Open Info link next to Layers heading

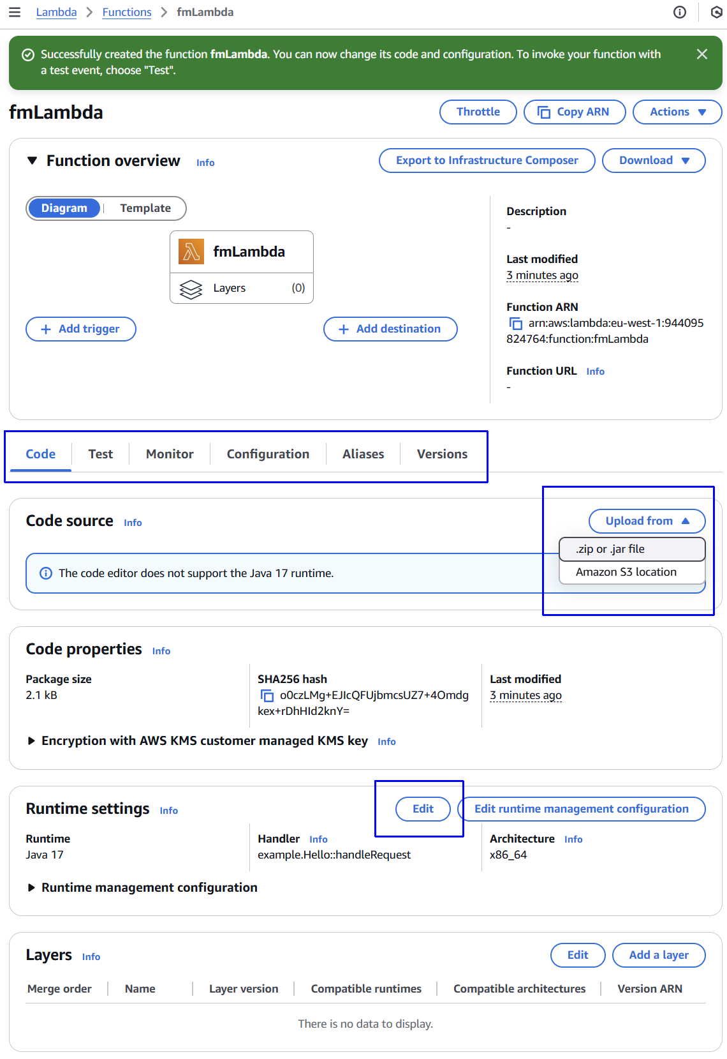91,957
